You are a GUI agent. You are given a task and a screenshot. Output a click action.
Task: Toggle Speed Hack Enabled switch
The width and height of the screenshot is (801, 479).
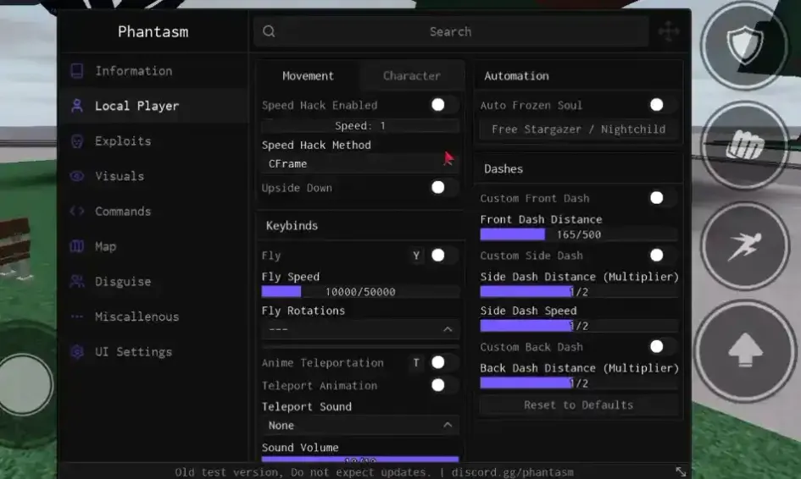point(442,105)
